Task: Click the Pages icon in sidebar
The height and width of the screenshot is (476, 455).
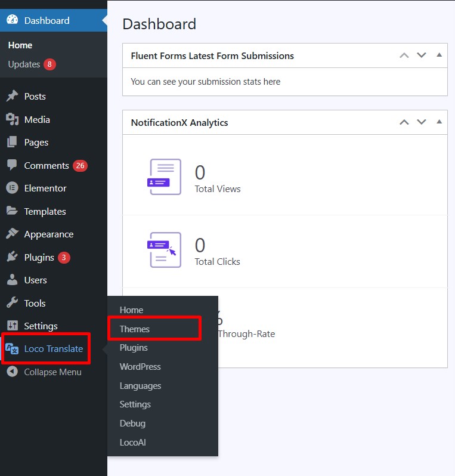Action: pos(12,143)
